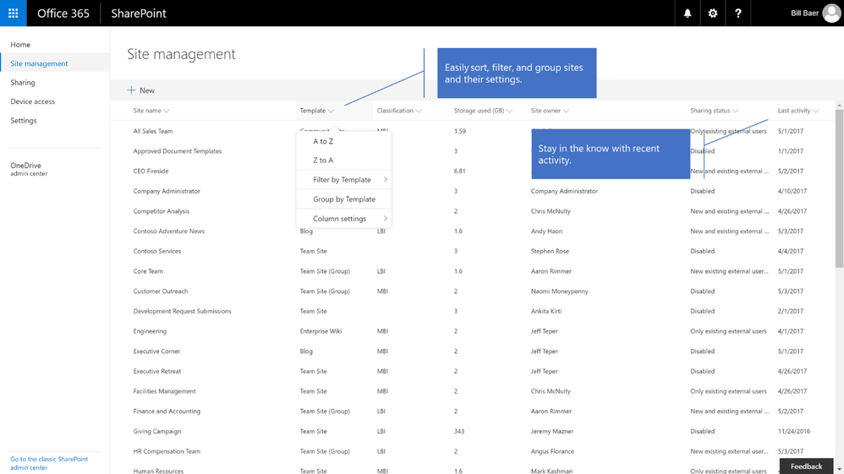Select the HR Compensation Team site
This screenshot has width=844, height=474.
click(167, 451)
